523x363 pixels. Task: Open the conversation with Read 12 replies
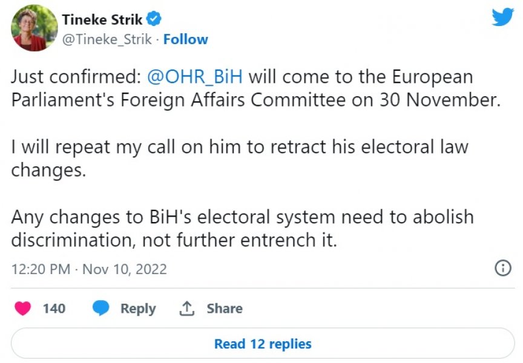261,343
